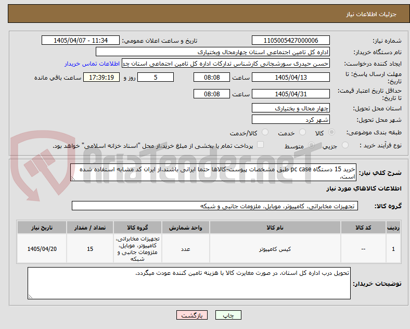410x329 pixels.
Task: Click the item code cell showing --
Action: [363, 249]
